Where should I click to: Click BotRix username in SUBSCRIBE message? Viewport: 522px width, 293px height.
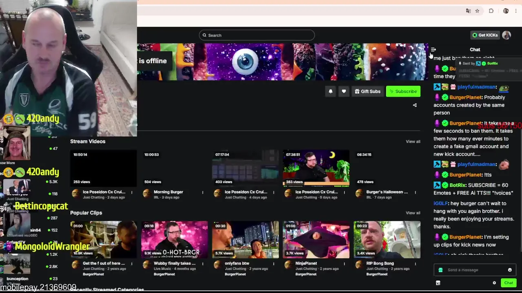click(458, 185)
